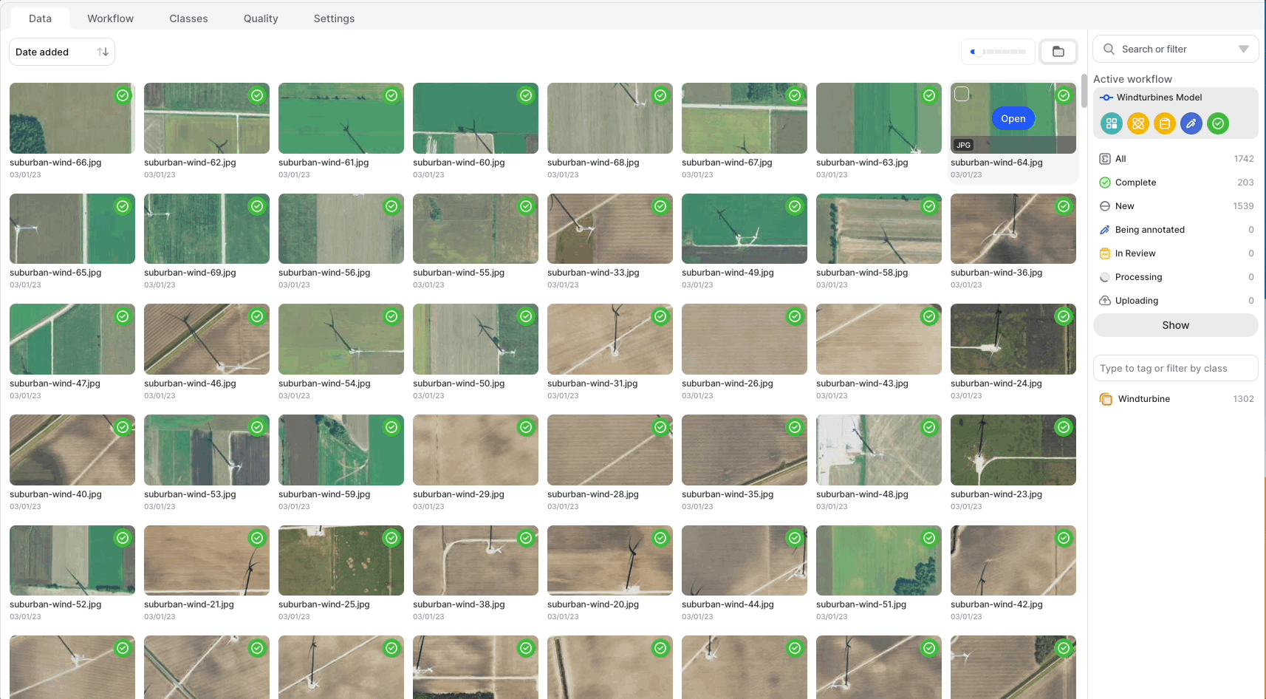Click the Being annotated pen icon
The height and width of the screenshot is (699, 1266).
pyautogui.click(x=1105, y=230)
